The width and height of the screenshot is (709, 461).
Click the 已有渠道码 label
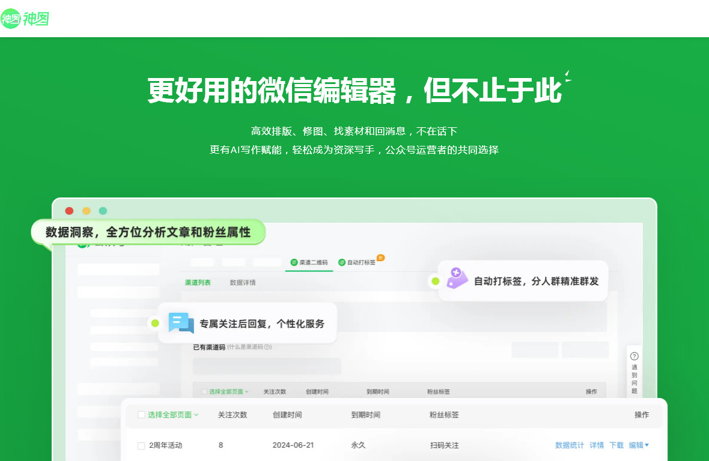pos(209,347)
